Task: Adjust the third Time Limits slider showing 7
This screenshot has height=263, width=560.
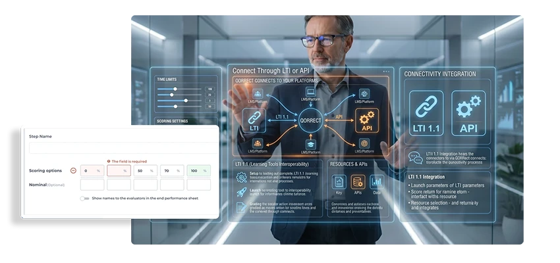Action: point(186,101)
